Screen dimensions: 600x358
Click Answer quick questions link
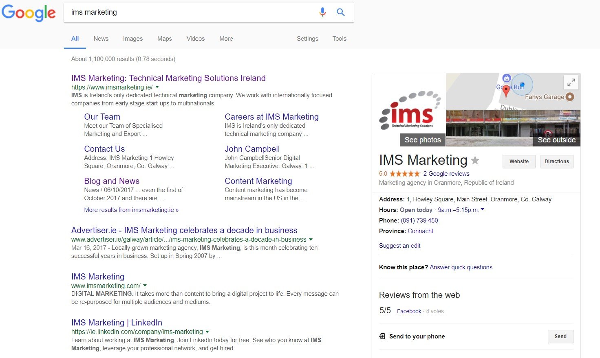pos(461,267)
